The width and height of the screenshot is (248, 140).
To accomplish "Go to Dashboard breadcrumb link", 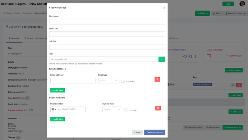I will pos(8,13).
